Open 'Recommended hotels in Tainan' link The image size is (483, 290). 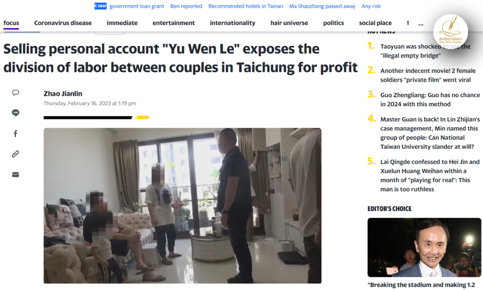[245, 6]
